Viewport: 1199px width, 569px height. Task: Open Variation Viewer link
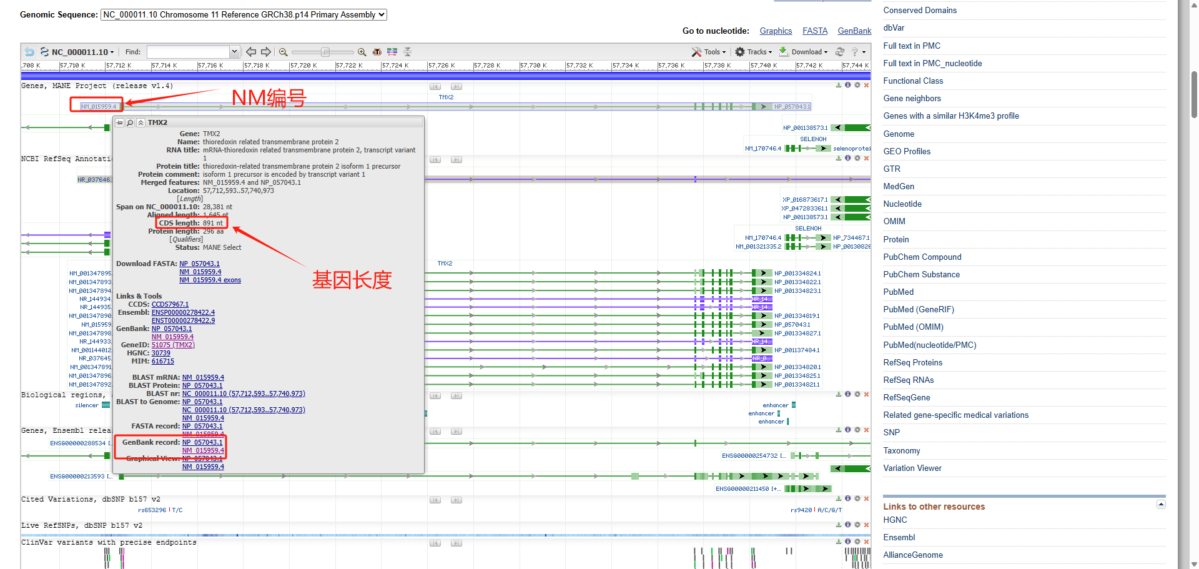coord(912,468)
